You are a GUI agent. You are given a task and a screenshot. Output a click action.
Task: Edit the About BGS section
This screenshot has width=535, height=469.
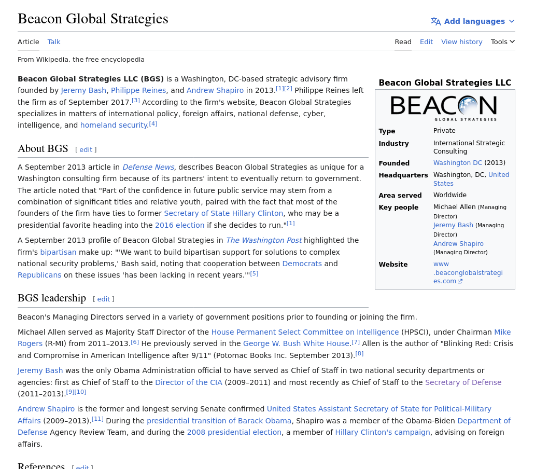(x=86, y=149)
